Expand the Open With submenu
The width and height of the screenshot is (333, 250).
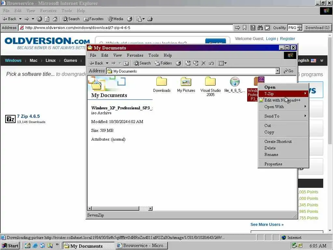coord(283,107)
